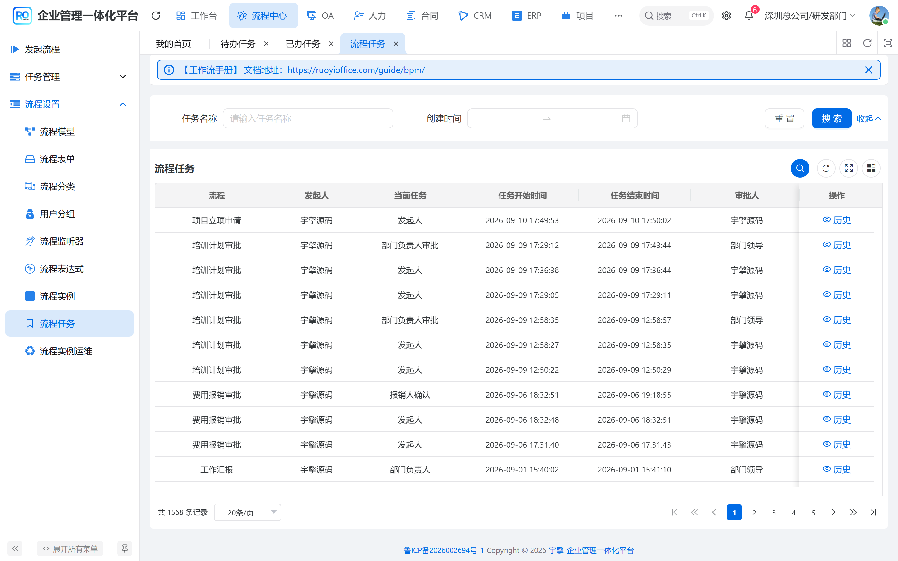Go to page 3
This screenshot has width=898, height=561.
click(774, 512)
